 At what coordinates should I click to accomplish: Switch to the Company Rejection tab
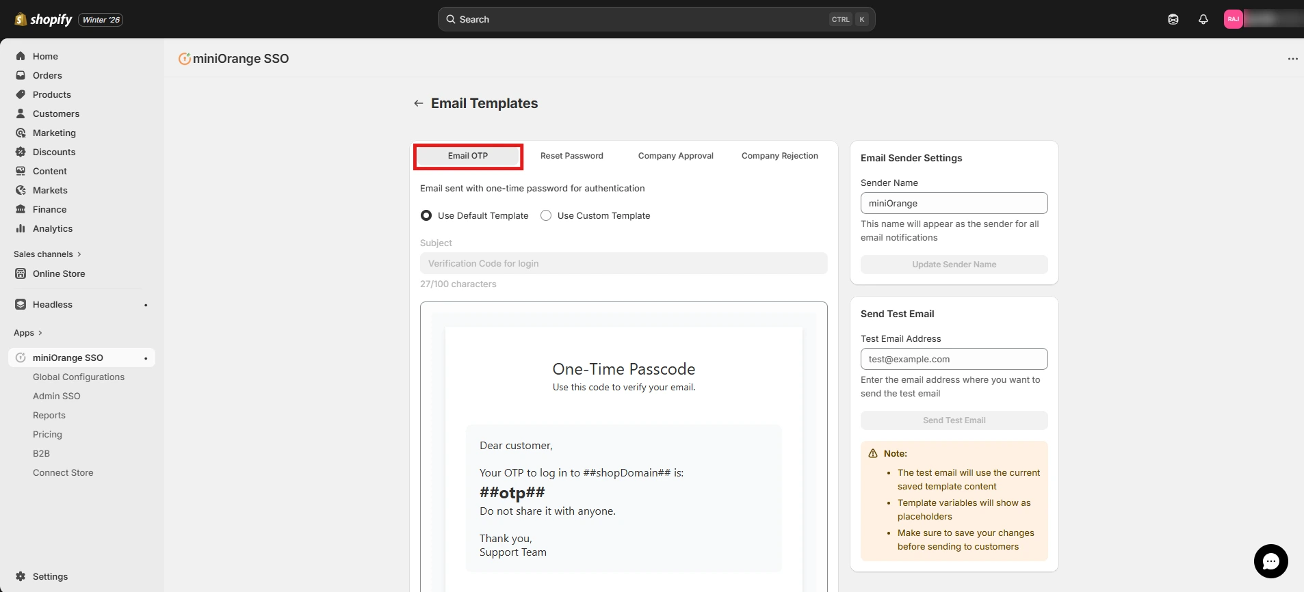[x=780, y=156]
